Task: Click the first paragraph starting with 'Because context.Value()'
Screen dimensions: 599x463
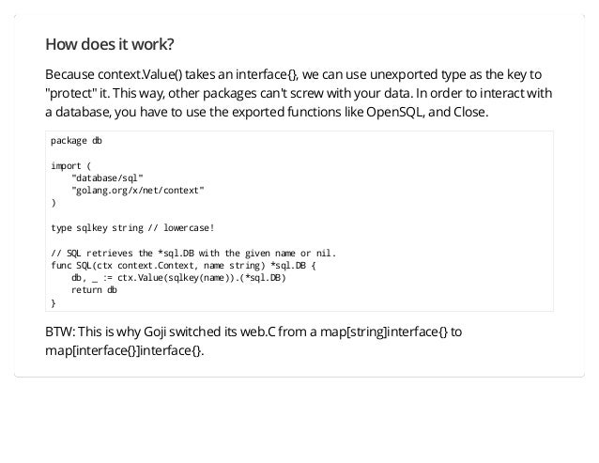Action: pyautogui.click(x=299, y=93)
